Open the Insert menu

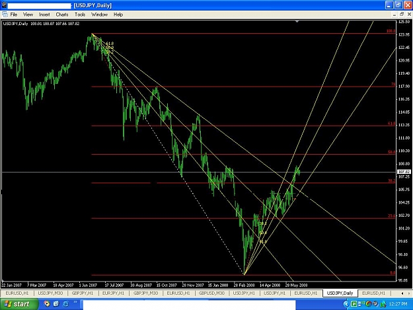44,15
